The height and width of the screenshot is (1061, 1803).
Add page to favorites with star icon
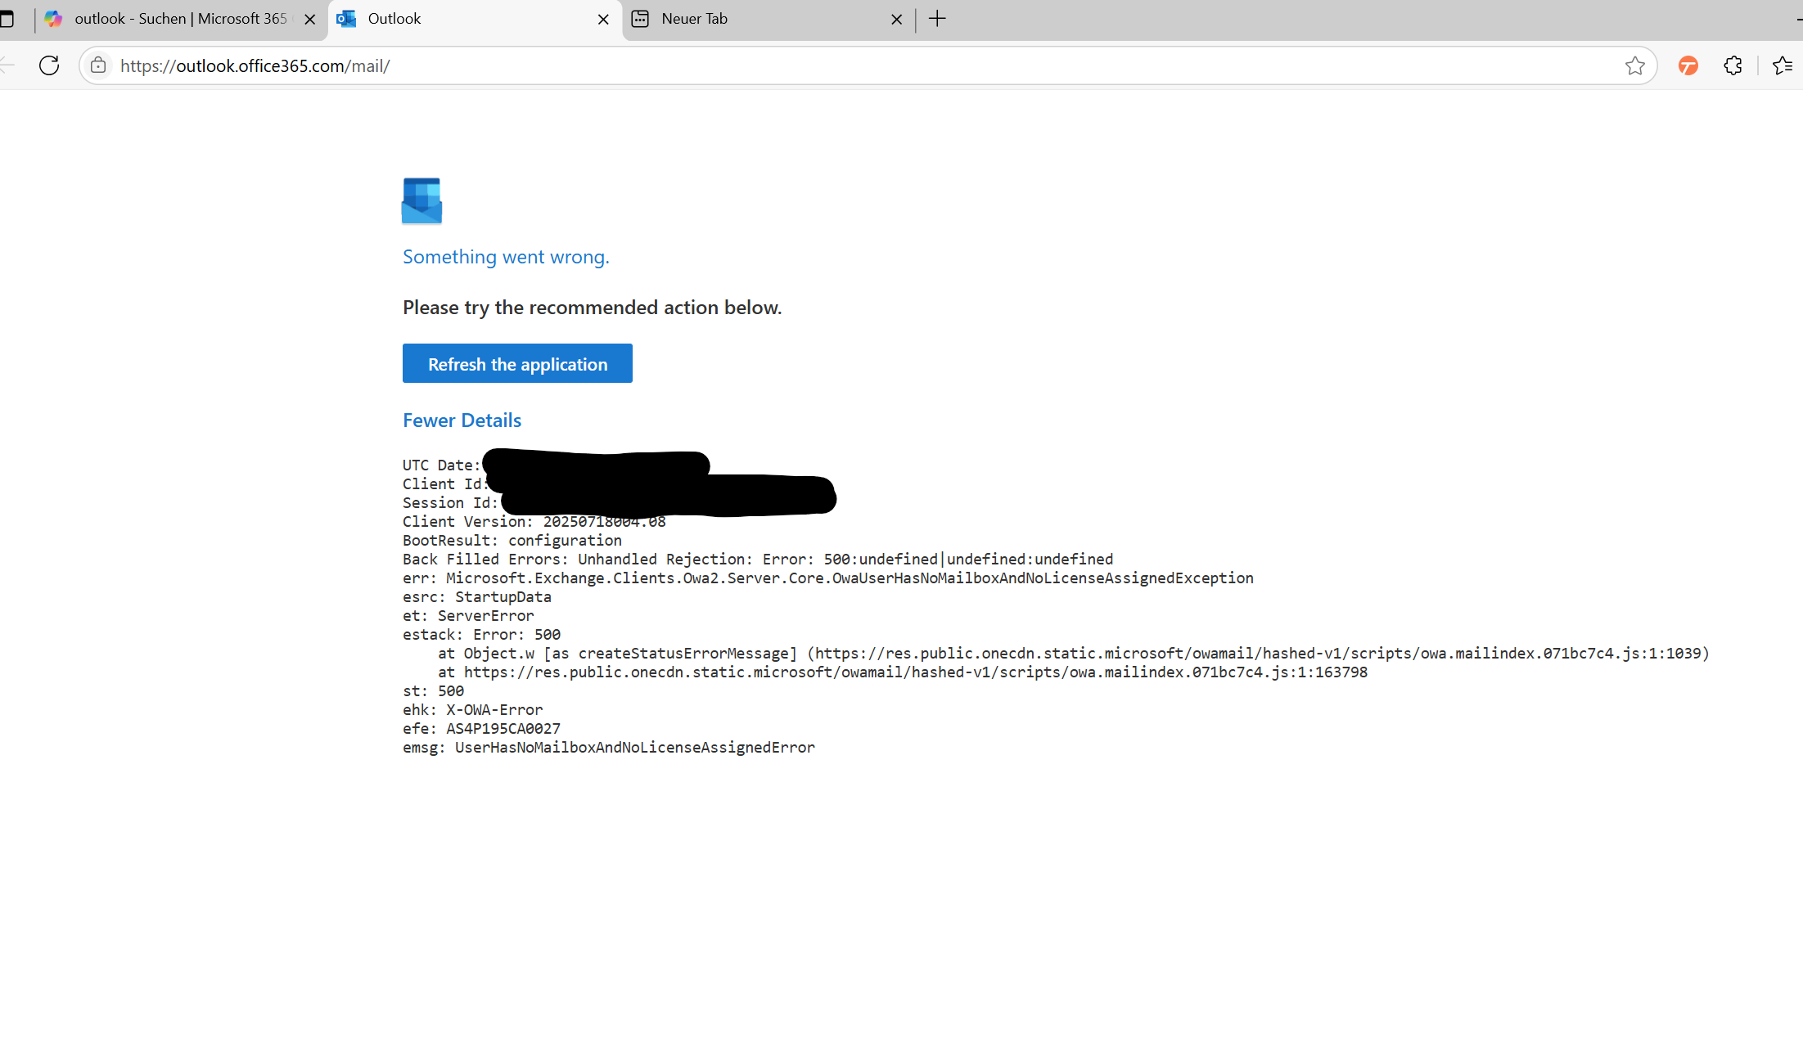pos(1634,65)
